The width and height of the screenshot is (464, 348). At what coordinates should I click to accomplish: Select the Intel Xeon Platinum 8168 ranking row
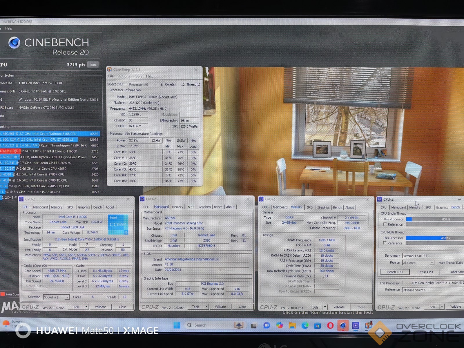click(50, 134)
